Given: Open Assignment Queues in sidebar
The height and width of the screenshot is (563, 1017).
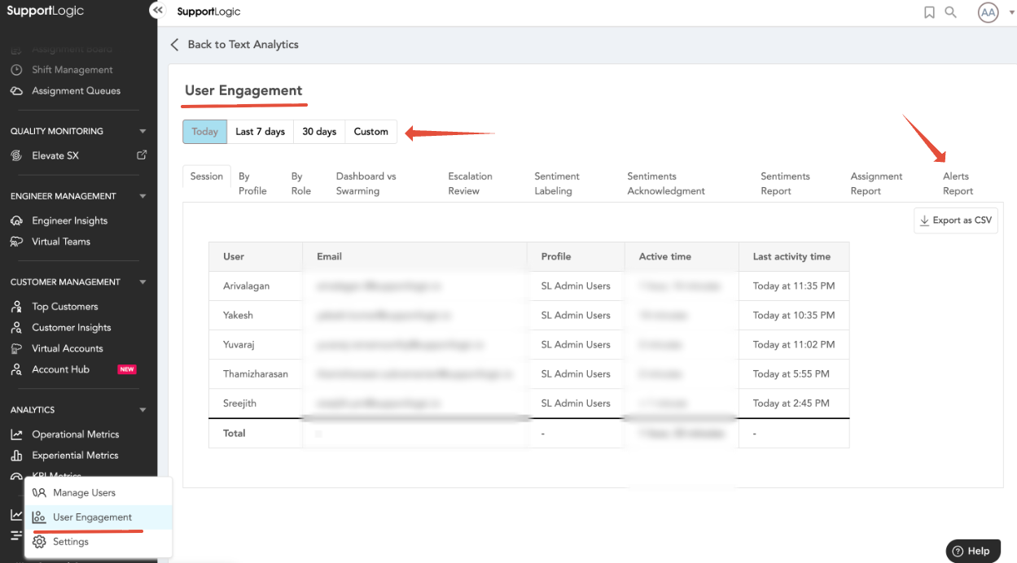Looking at the screenshot, I should 76,91.
